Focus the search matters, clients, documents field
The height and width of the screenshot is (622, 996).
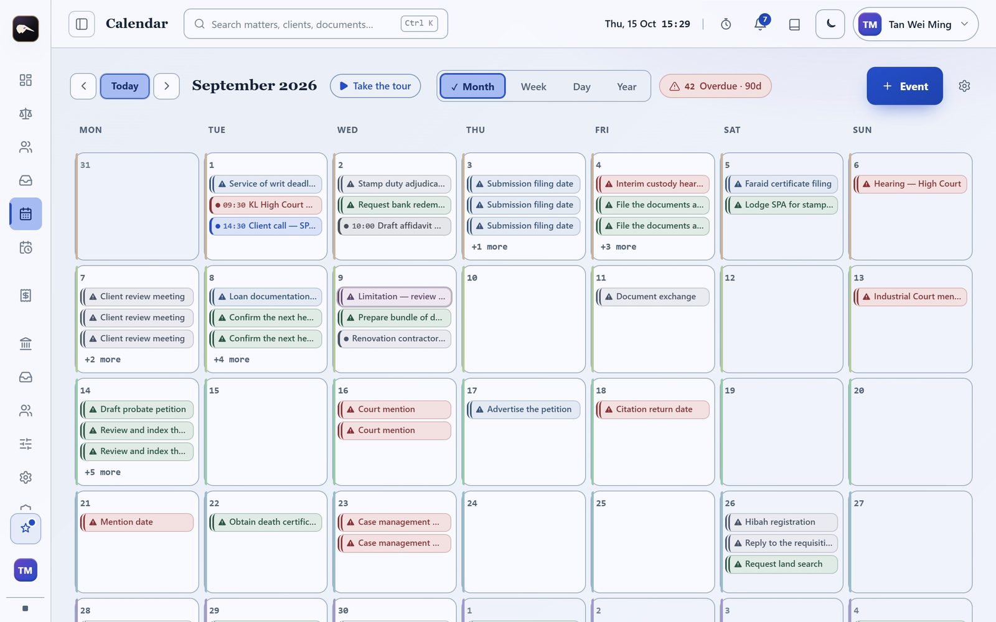coord(316,24)
